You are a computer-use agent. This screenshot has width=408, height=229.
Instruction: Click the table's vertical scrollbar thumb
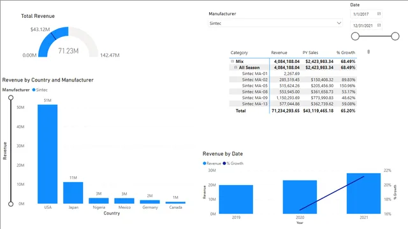click(x=368, y=52)
